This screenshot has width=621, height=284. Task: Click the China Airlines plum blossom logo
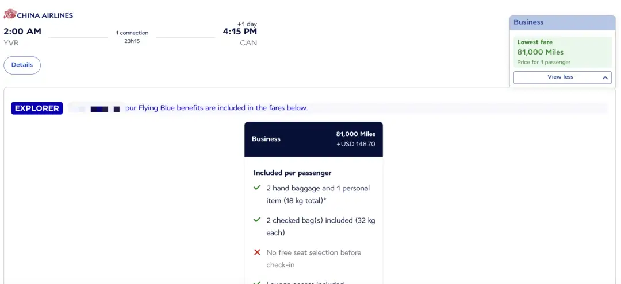point(9,14)
